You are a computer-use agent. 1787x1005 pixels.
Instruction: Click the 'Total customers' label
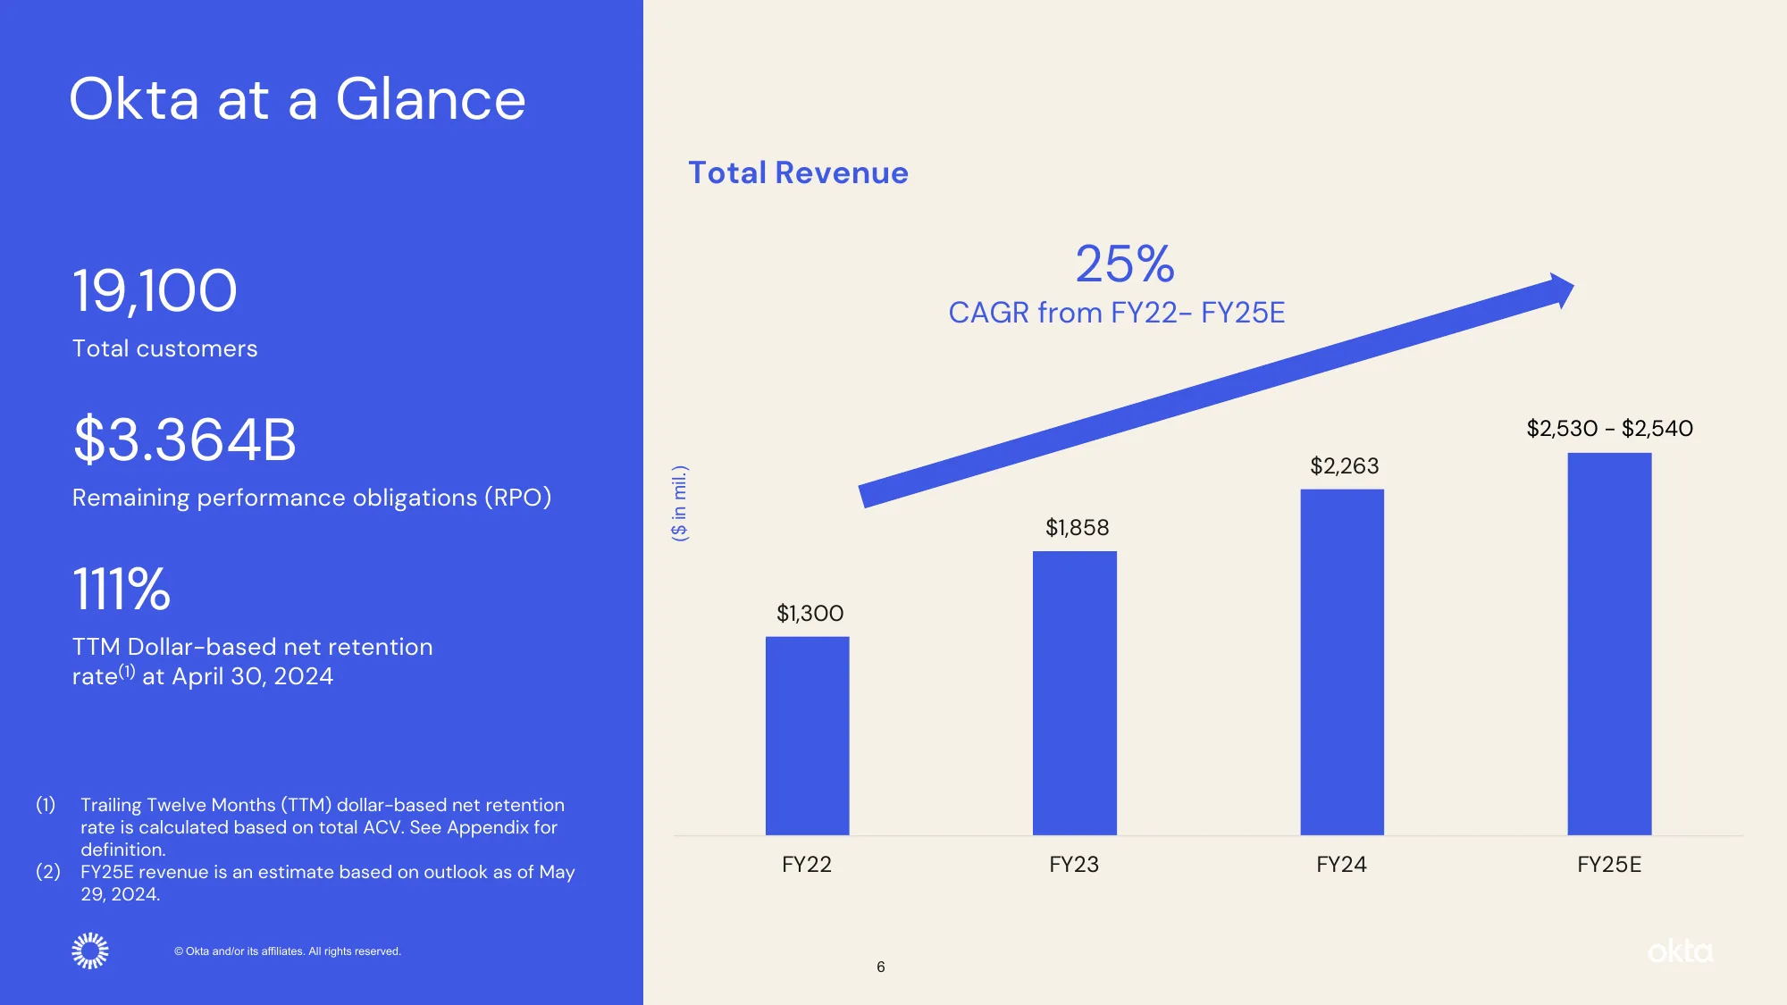coord(164,348)
